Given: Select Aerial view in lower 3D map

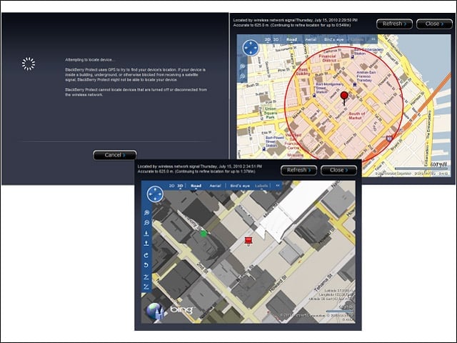Looking at the screenshot, I should point(216,186).
